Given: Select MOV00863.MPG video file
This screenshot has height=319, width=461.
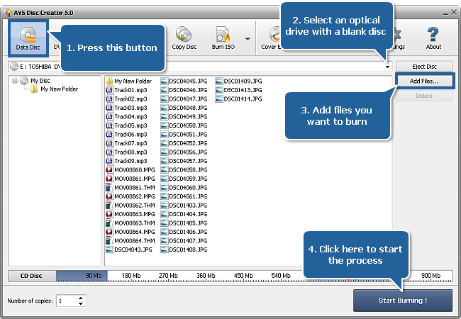Looking at the screenshot, I should [x=130, y=214].
